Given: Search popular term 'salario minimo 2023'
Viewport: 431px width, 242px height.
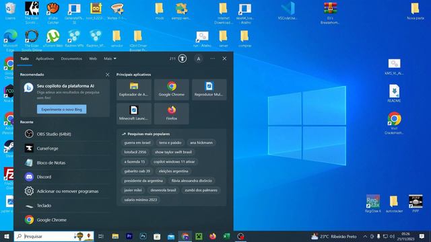Looking at the screenshot, I should click(x=141, y=200).
